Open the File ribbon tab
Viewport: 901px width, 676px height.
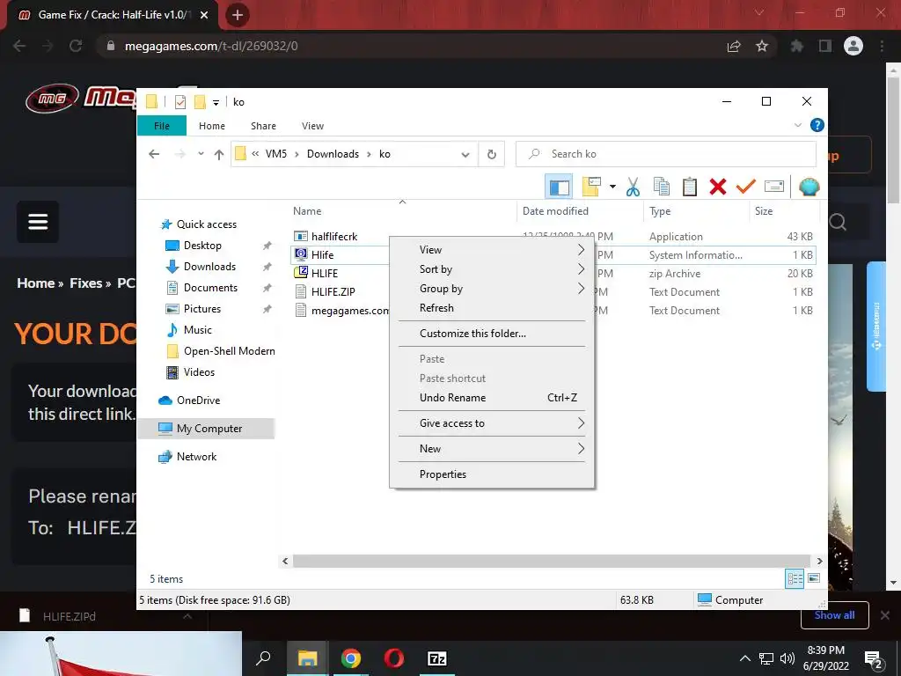162,126
